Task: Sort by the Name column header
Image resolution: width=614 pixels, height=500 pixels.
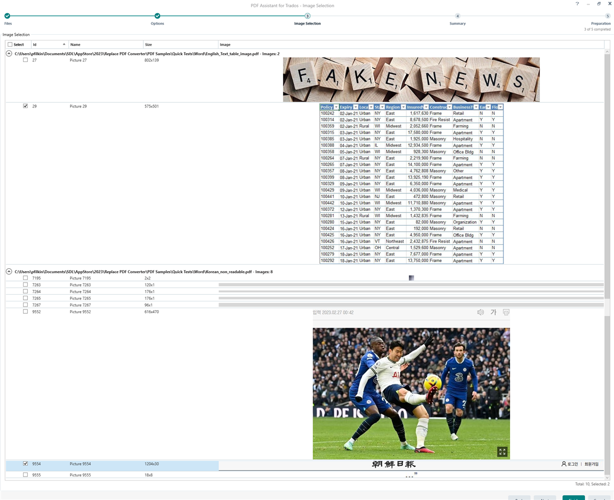Action: pyautogui.click(x=106, y=45)
